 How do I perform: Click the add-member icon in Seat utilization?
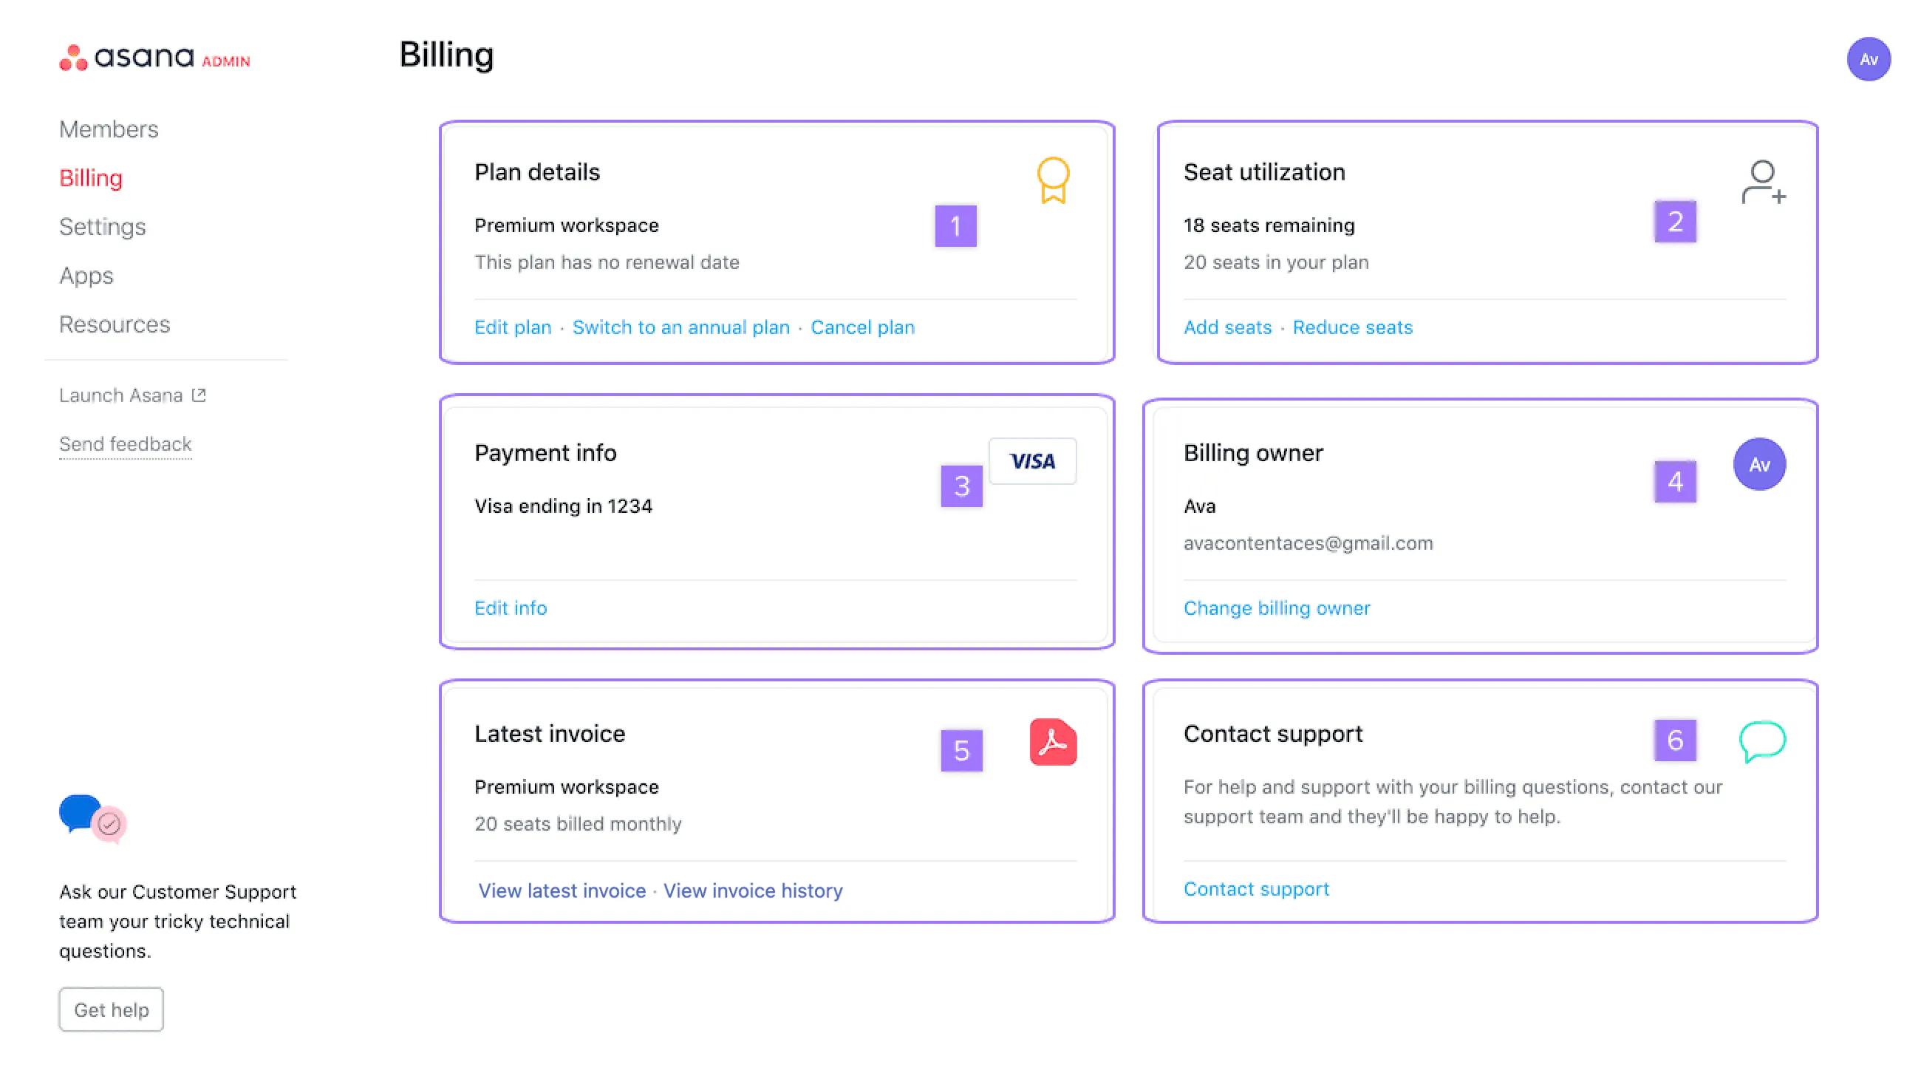[x=1763, y=181]
